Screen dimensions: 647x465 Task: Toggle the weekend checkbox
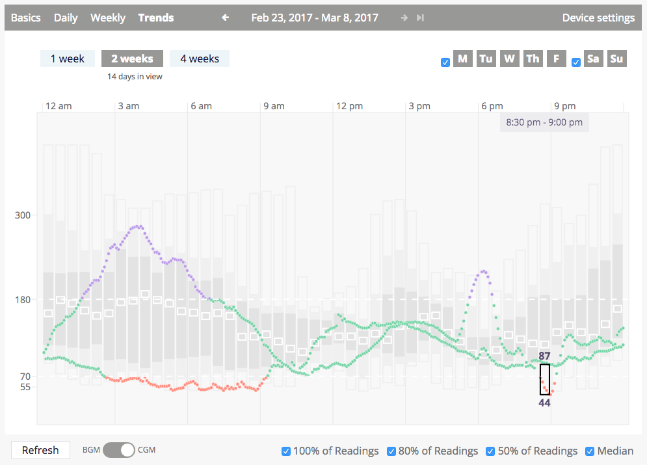click(576, 62)
